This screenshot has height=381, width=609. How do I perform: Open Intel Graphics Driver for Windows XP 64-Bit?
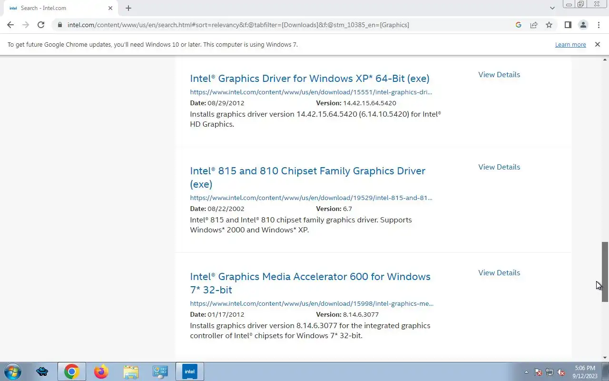point(310,79)
